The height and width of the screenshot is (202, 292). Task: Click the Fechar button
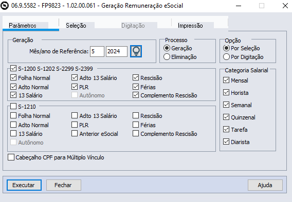click(x=64, y=185)
